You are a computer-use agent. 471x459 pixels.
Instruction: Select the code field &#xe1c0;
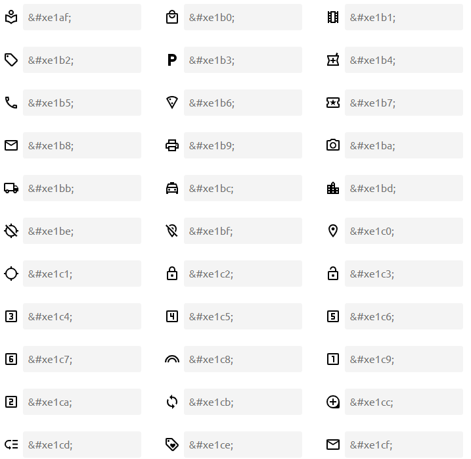[x=404, y=231]
